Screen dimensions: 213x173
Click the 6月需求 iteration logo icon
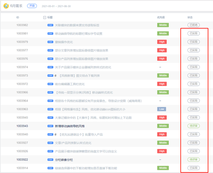(x=6, y=6)
